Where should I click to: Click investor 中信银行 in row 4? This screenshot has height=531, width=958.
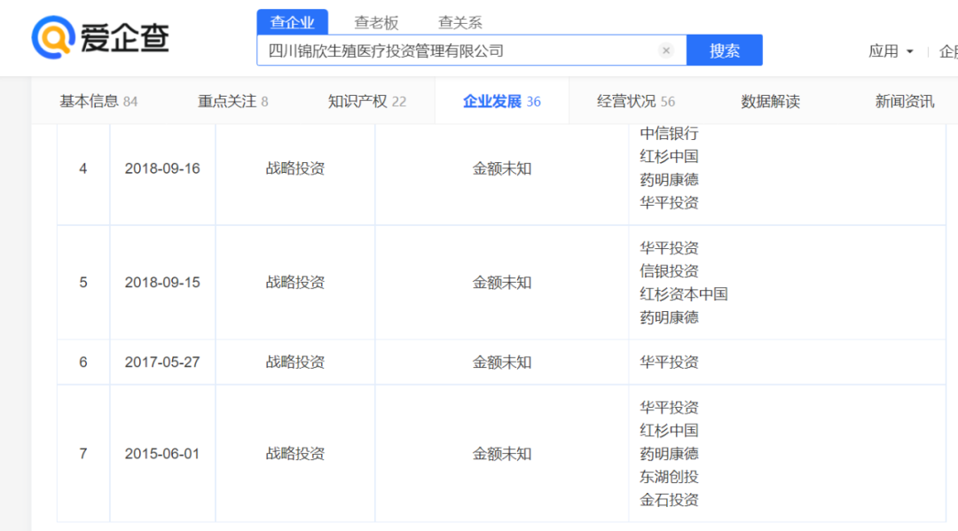click(x=669, y=134)
